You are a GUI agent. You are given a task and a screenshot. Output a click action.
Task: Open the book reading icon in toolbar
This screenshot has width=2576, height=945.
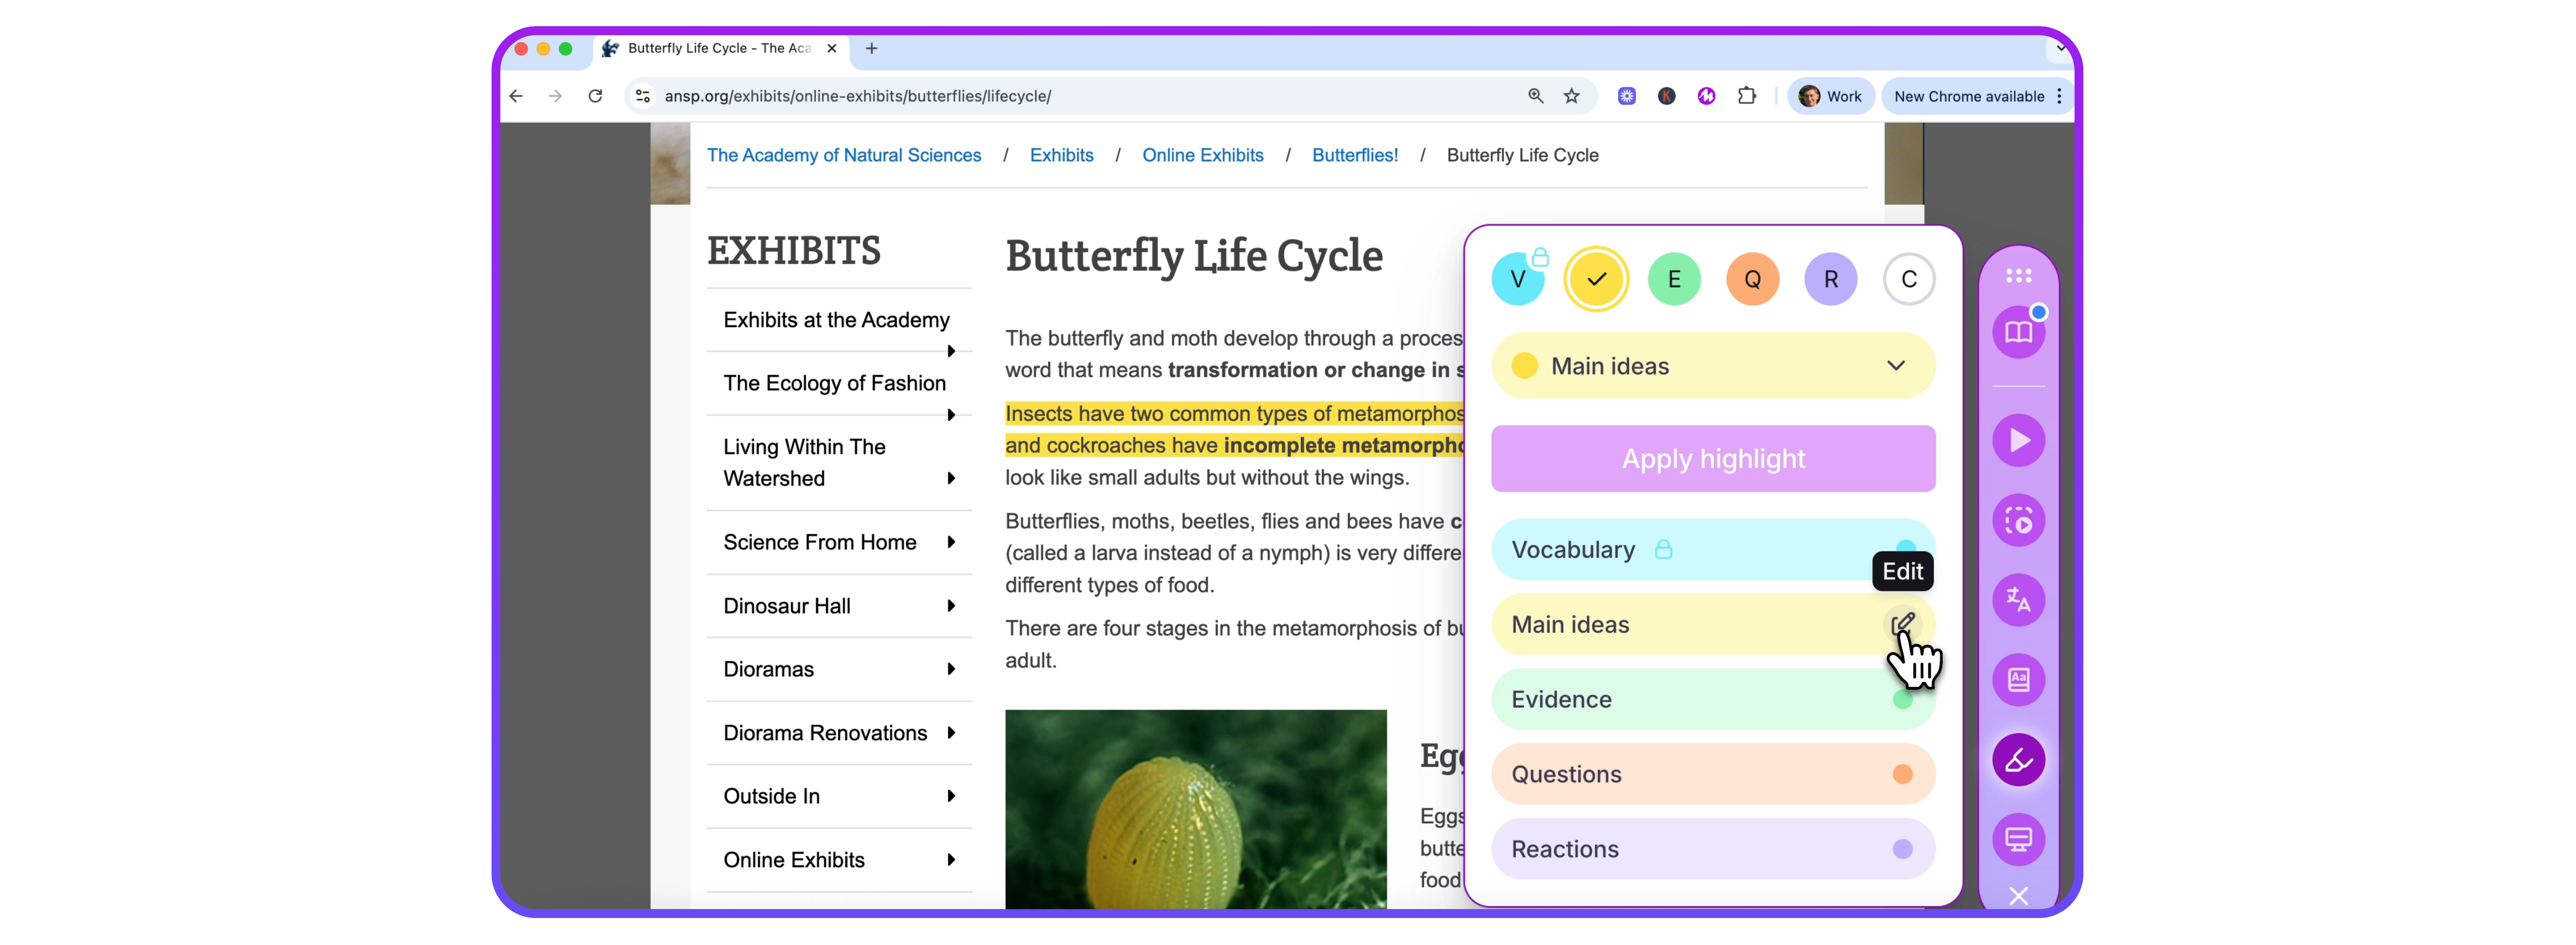(x=2018, y=332)
